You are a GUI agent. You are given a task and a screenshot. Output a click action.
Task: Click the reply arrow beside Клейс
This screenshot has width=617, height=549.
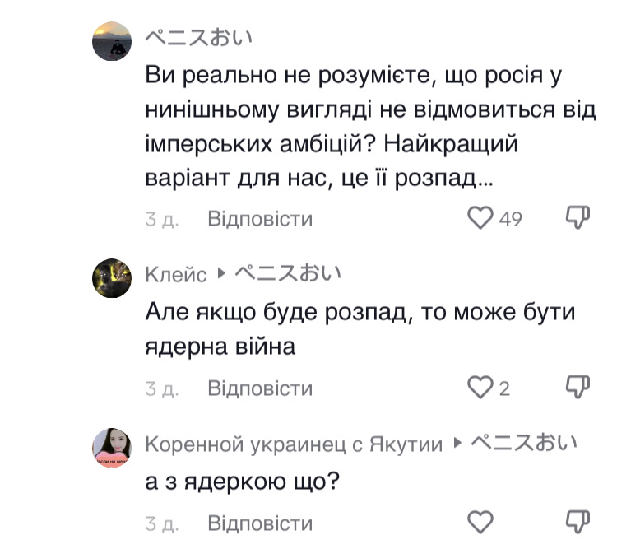(x=221, y=274)
